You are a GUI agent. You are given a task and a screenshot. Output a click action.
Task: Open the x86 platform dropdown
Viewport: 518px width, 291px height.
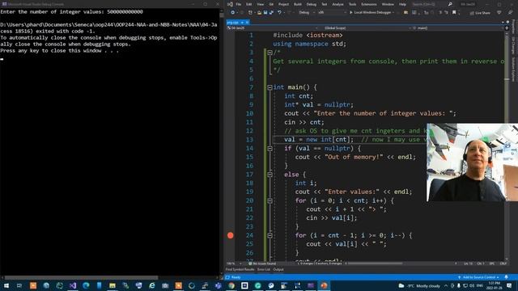pos(332,13)
